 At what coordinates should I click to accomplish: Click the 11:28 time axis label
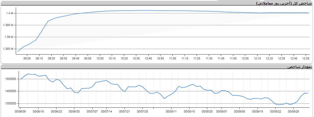(x=197, y=58)
